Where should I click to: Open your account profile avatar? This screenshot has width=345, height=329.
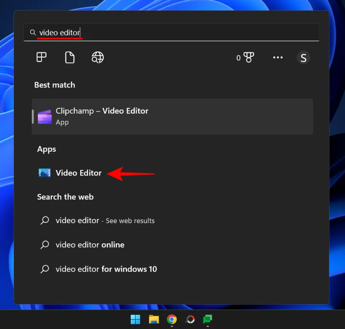(303, 57)
